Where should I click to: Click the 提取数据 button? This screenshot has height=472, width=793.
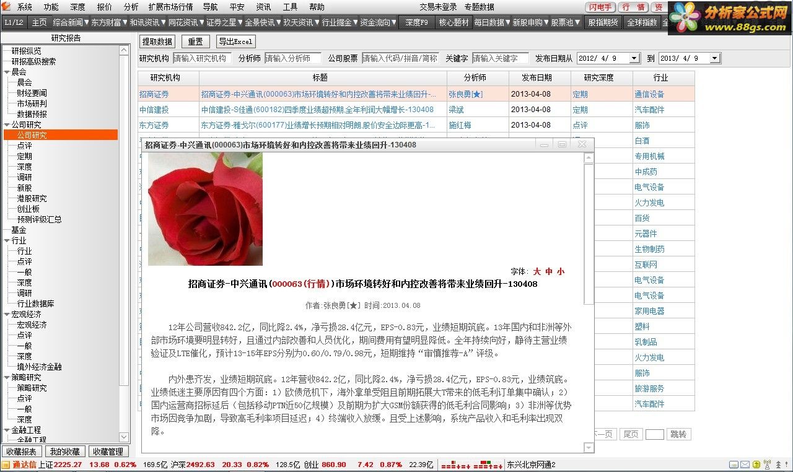click(157, 42)
